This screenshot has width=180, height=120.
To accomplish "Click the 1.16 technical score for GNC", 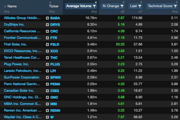I will point(174,97).
